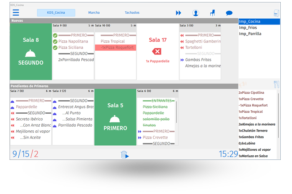Screen dimensions: 292x194
Task: Click the green Sala 8 SEGUNDO tile
Action: pyautogui.click(x=31, y=52)
